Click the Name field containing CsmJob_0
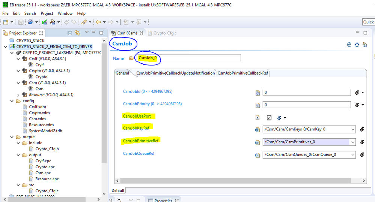375x202 pixels. (x=189, y=58)
